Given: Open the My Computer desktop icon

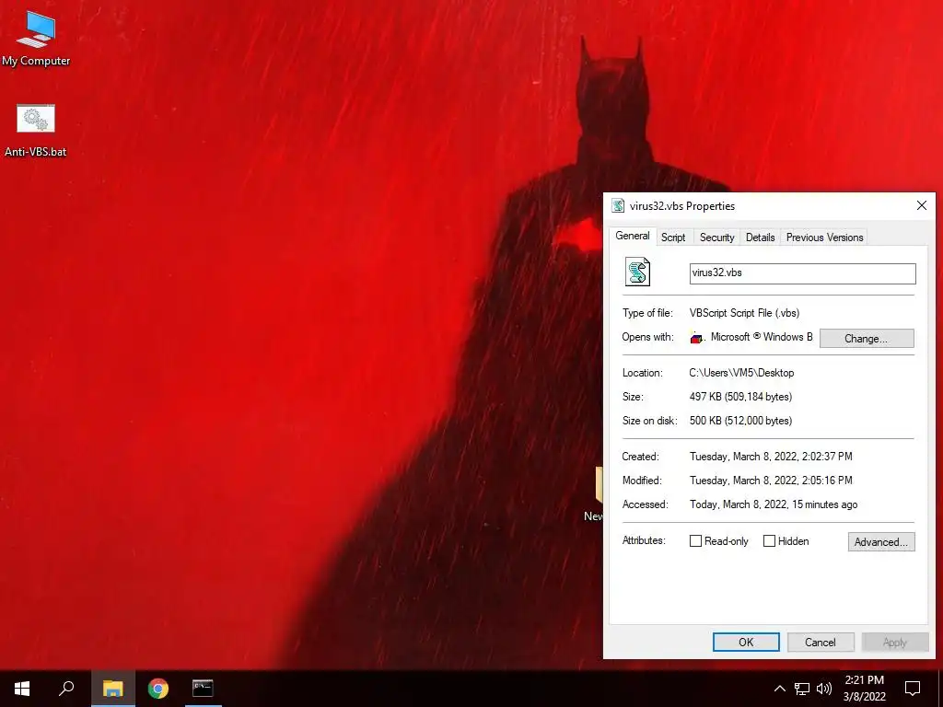Looking at the screenshot, I should (36, 40).
